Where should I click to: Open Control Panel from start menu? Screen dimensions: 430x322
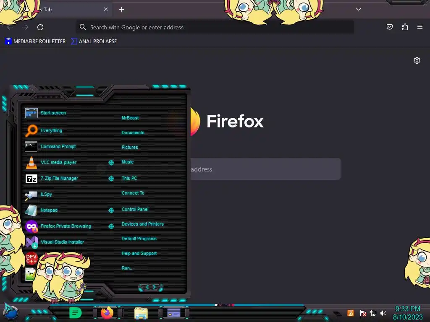click(x=135, y=210)
